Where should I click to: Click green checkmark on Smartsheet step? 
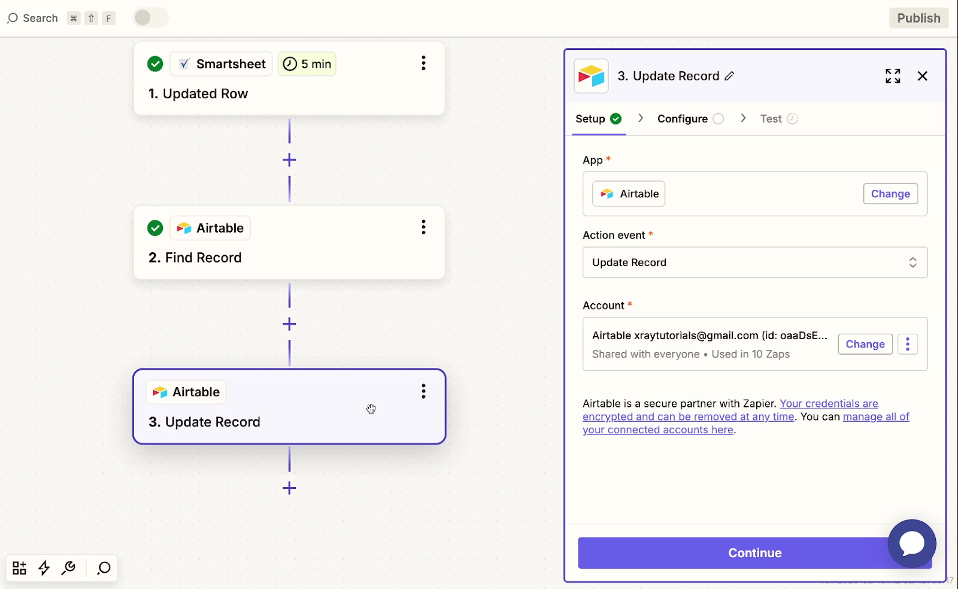(155, 64)
